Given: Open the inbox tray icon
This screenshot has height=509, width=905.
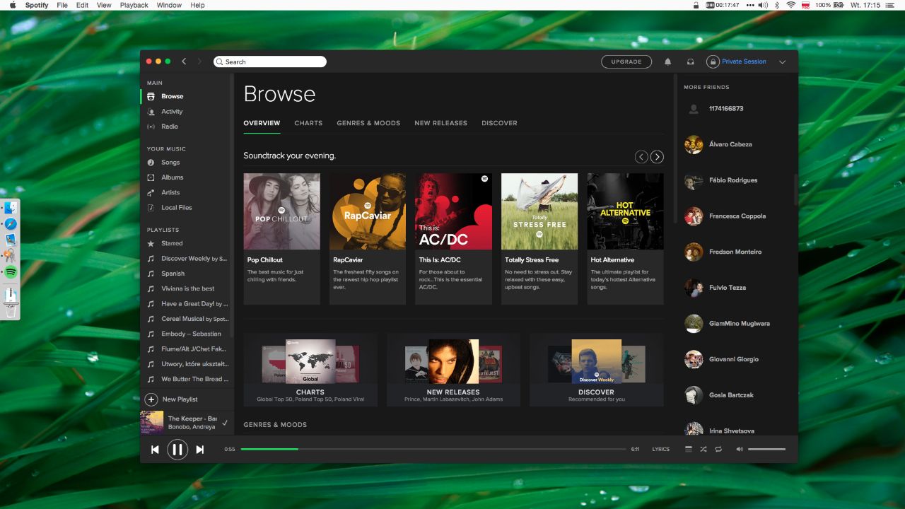Looking at the screenshot, I should click(x=690, y=62).
